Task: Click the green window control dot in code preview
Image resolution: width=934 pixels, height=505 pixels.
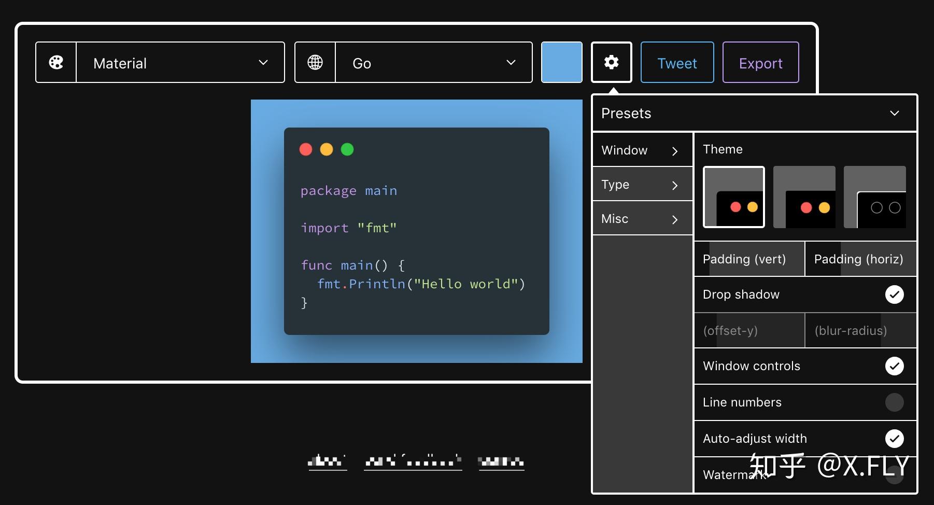Action: click(x=347, y=149)
